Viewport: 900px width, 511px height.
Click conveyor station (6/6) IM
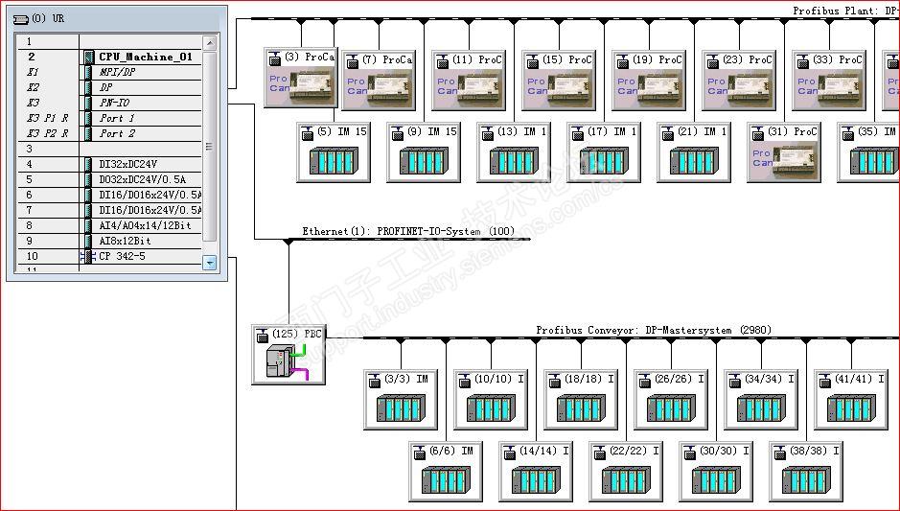click(x=446, y=472)
